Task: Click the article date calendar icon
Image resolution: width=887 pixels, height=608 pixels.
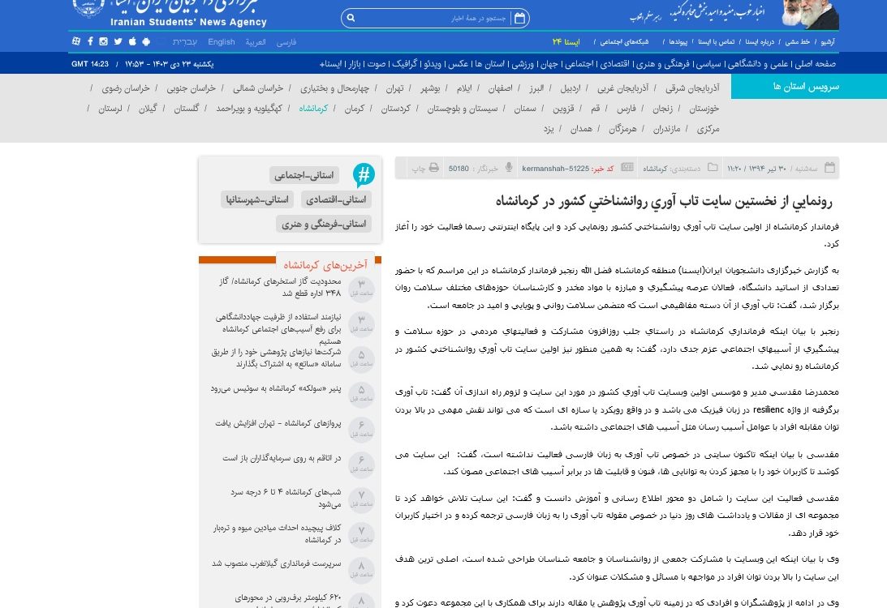Action: pos(830,168)
